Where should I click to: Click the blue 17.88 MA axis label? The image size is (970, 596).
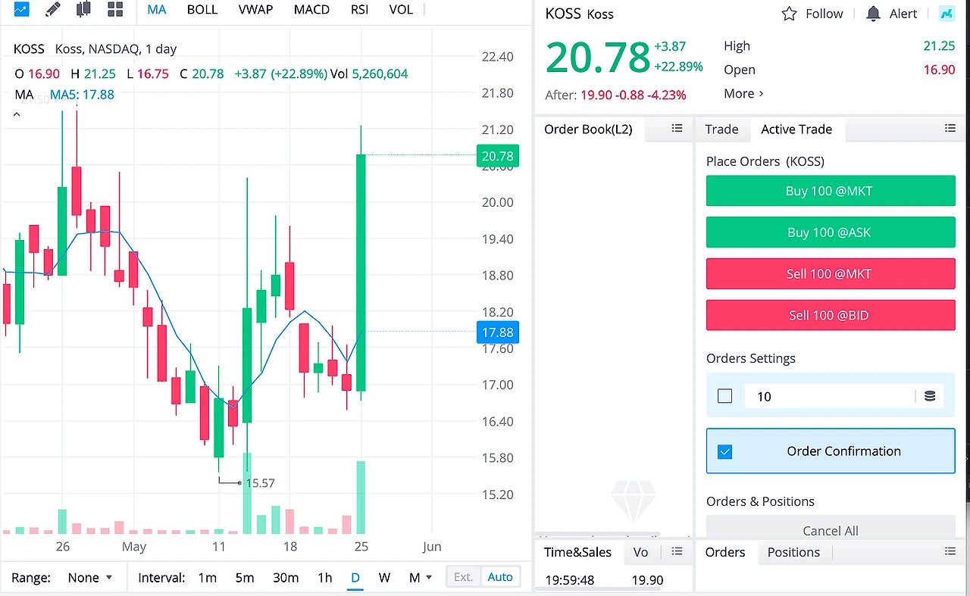pos(497,332)
